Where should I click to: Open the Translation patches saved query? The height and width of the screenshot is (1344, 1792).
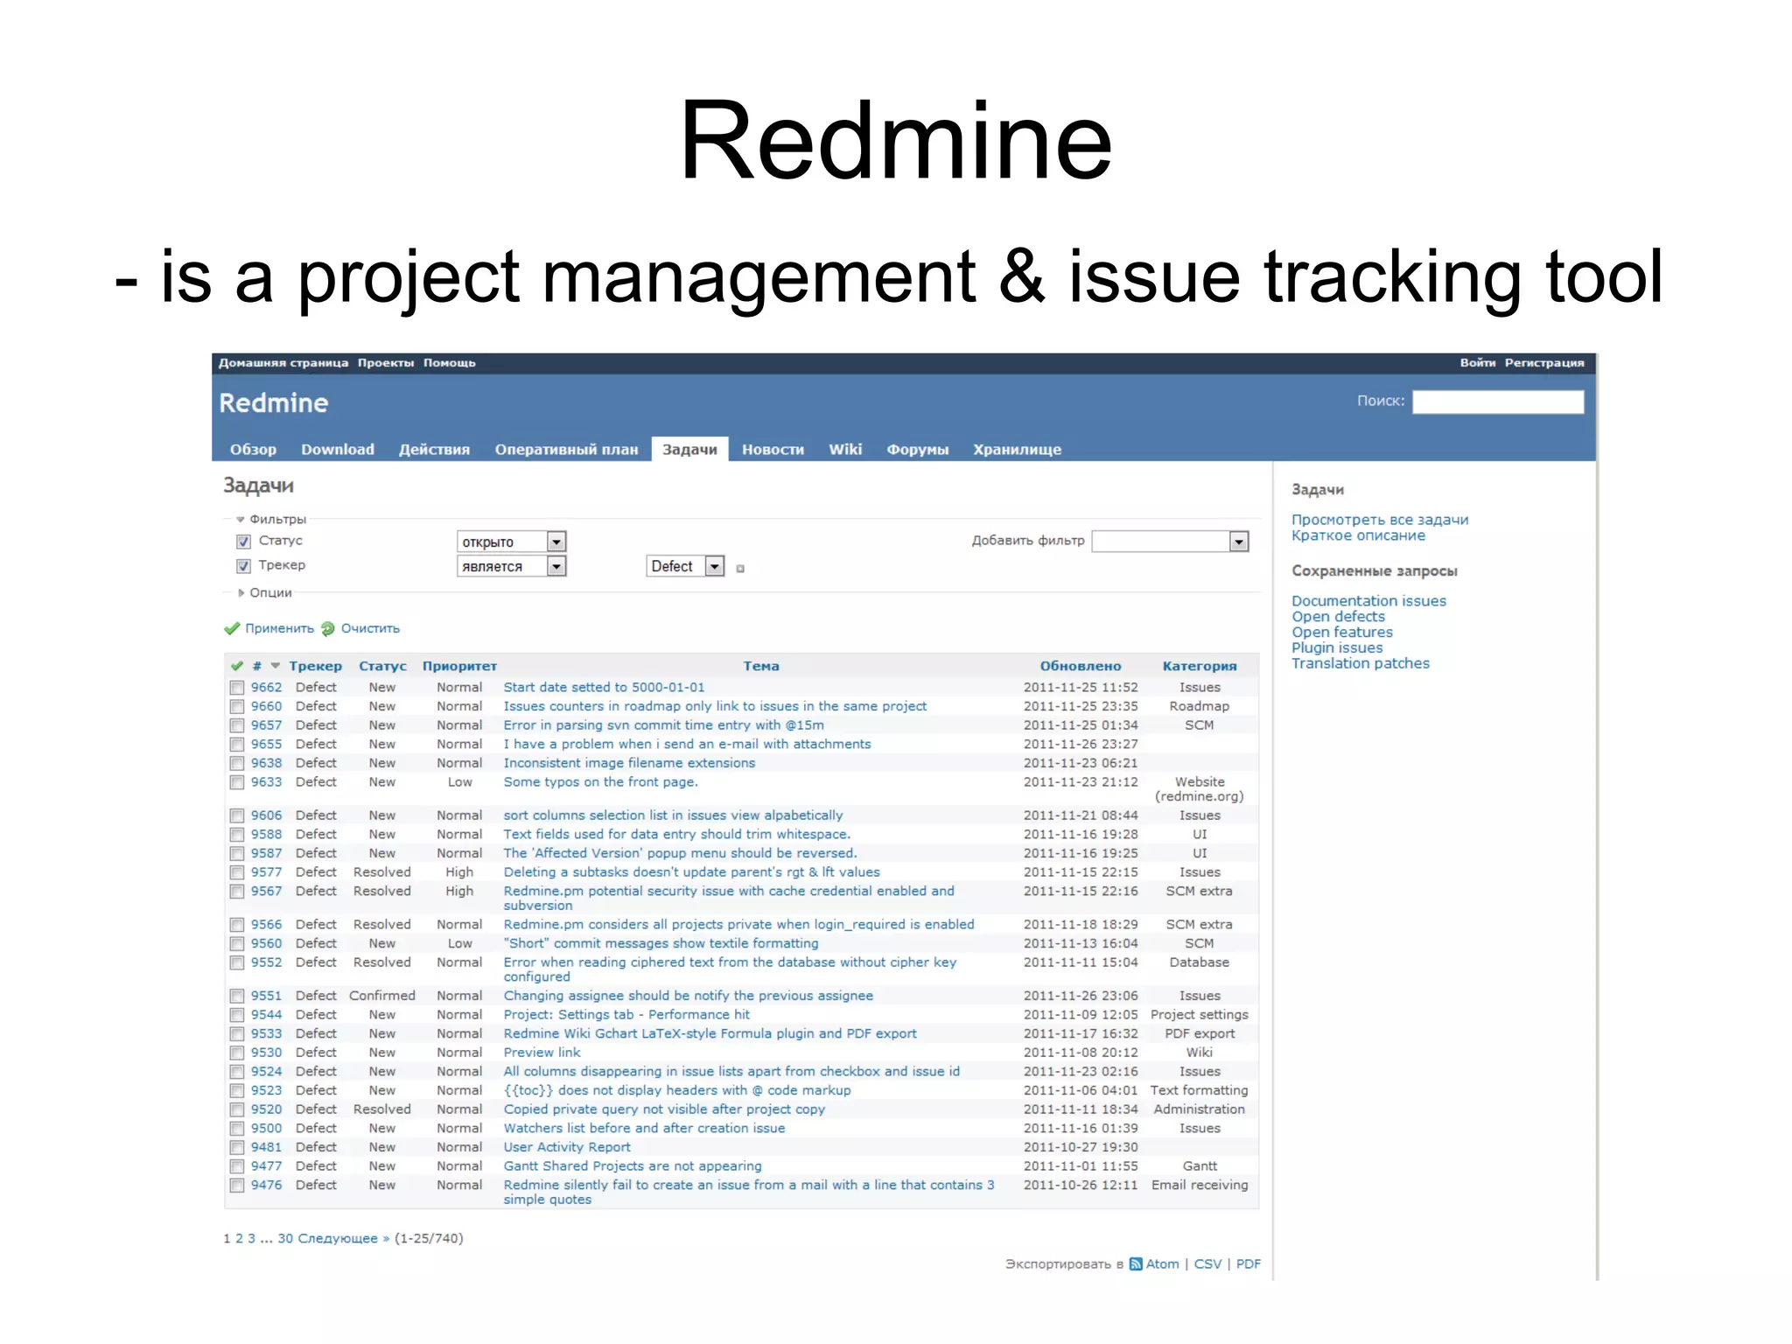1361,664
